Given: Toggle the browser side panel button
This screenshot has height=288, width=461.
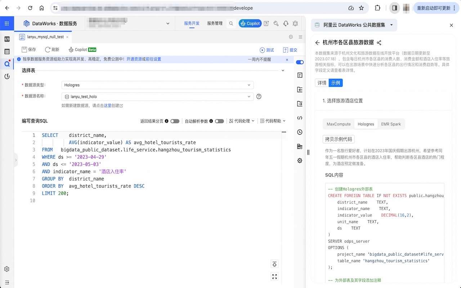Looking at the screenshot, I should pyautogui.click(x=394, y=8).
